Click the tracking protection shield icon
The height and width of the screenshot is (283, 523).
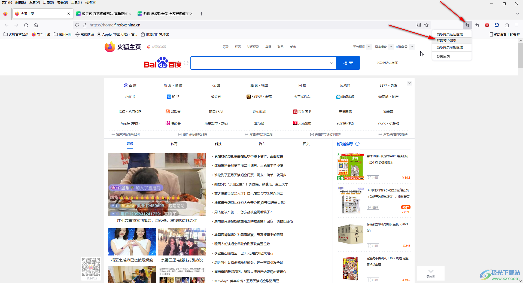pyautogui.click(x=77, y=25)
